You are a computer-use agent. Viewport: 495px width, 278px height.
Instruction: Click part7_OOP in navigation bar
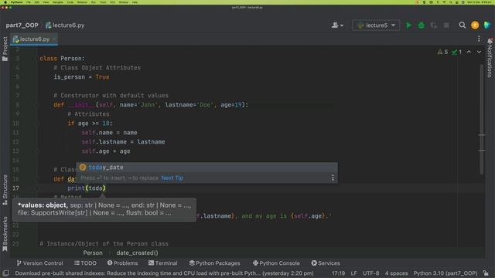pos(22,25)
